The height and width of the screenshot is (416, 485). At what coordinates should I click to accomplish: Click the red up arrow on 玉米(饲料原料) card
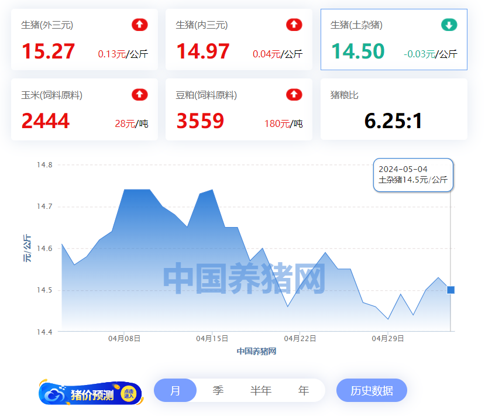coord(139,95)
